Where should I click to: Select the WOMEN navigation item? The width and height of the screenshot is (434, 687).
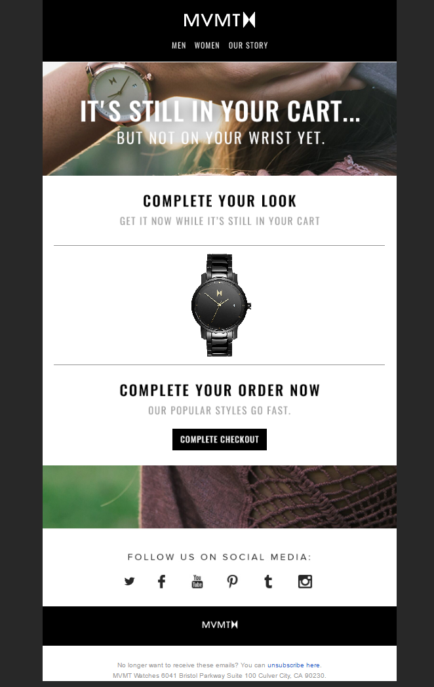coord(207,46)
